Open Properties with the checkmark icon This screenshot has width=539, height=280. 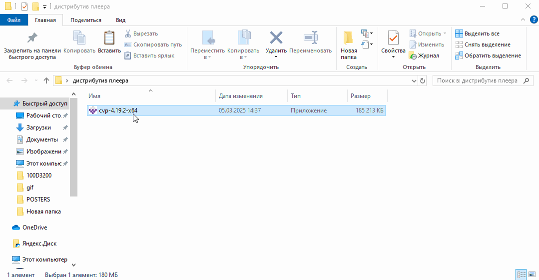point(393,39)
